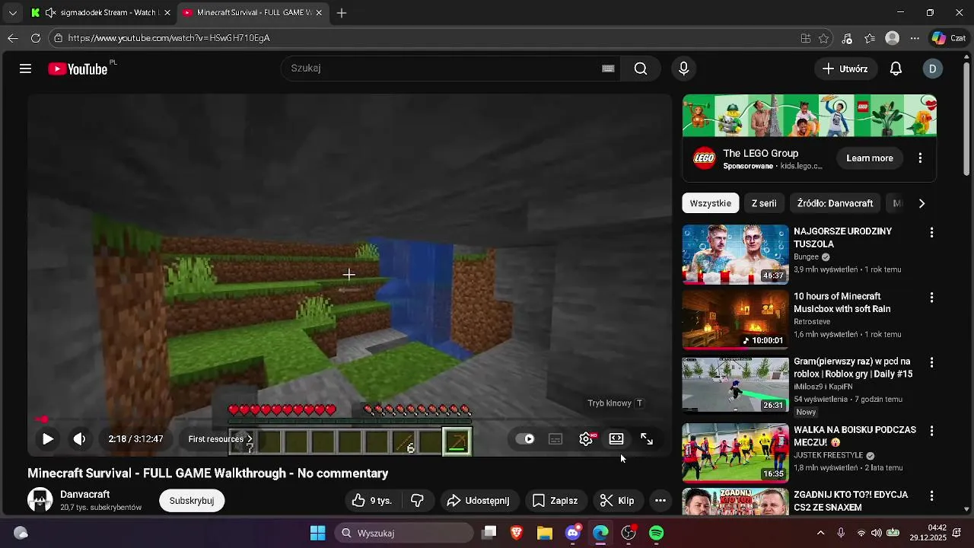Open options for 10 hours of Minecraft

[x=931, y=298]
